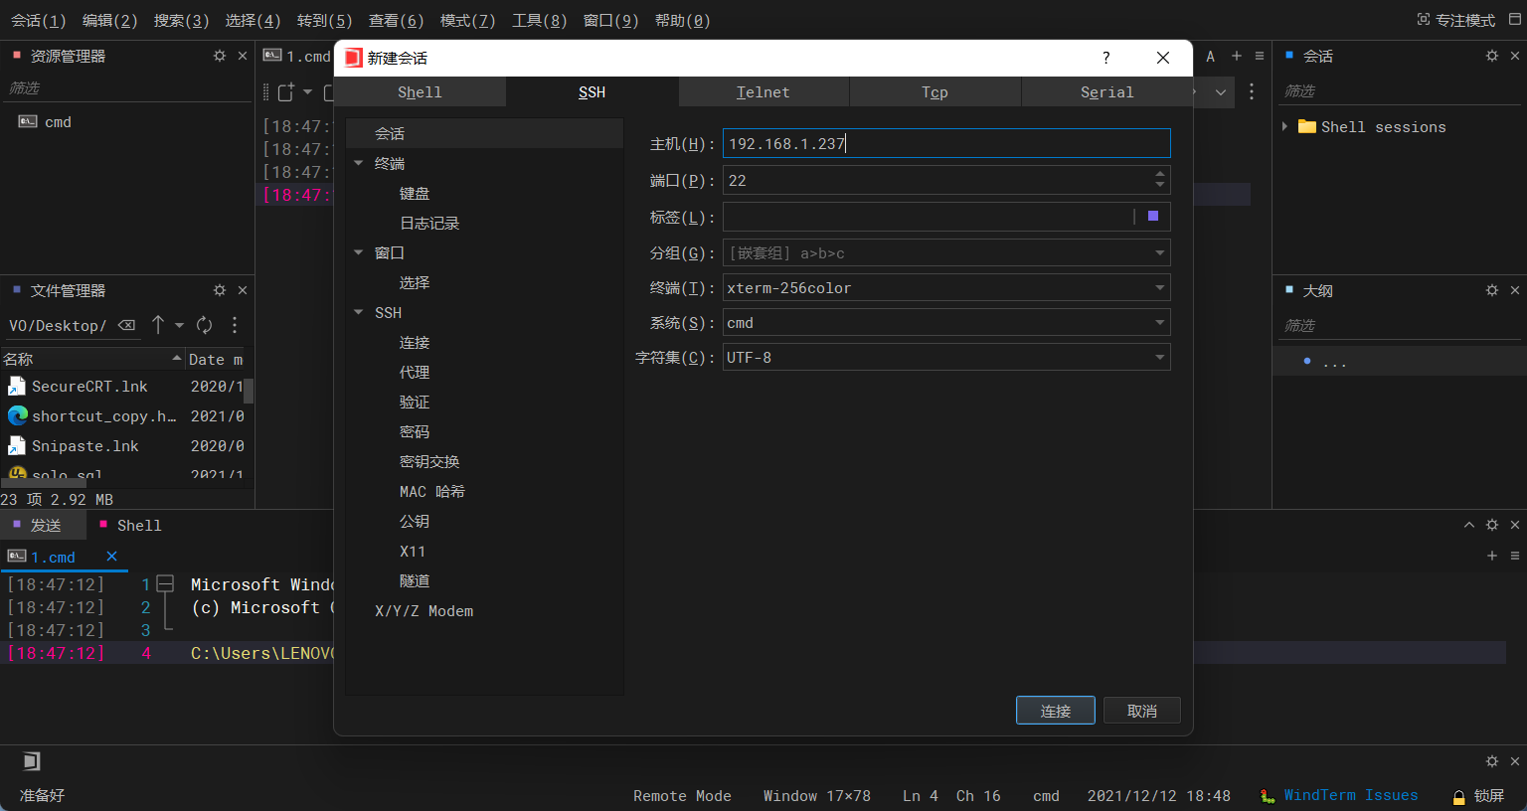Open the 分组 group dropdown
Viewport: 1527px width, 811px height.
click(1159, 252)
